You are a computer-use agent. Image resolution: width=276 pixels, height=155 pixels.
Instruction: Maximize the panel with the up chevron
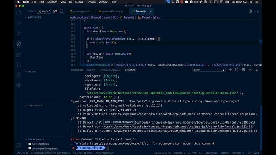point(250,70)
